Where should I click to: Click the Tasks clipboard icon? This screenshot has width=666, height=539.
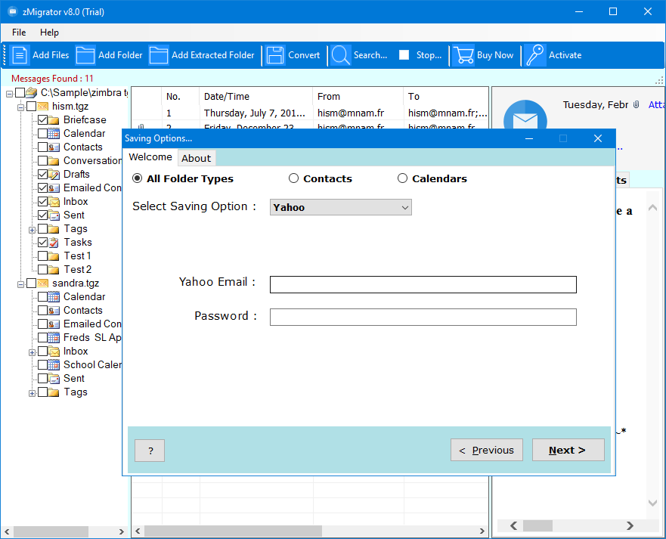(x=54, y=242)
